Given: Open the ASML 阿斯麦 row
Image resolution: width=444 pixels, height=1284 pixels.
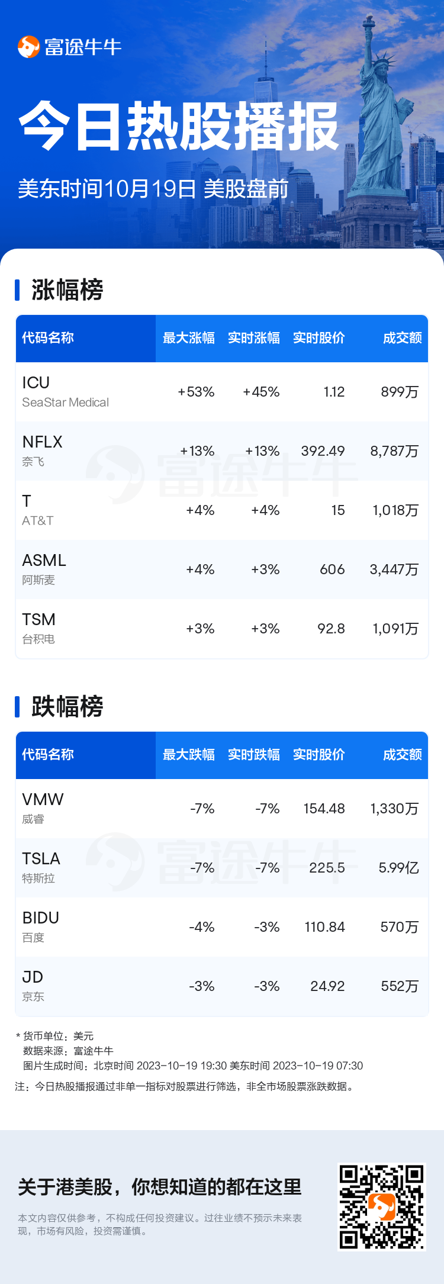Looking at the screenshot, I should click(222, 569).
